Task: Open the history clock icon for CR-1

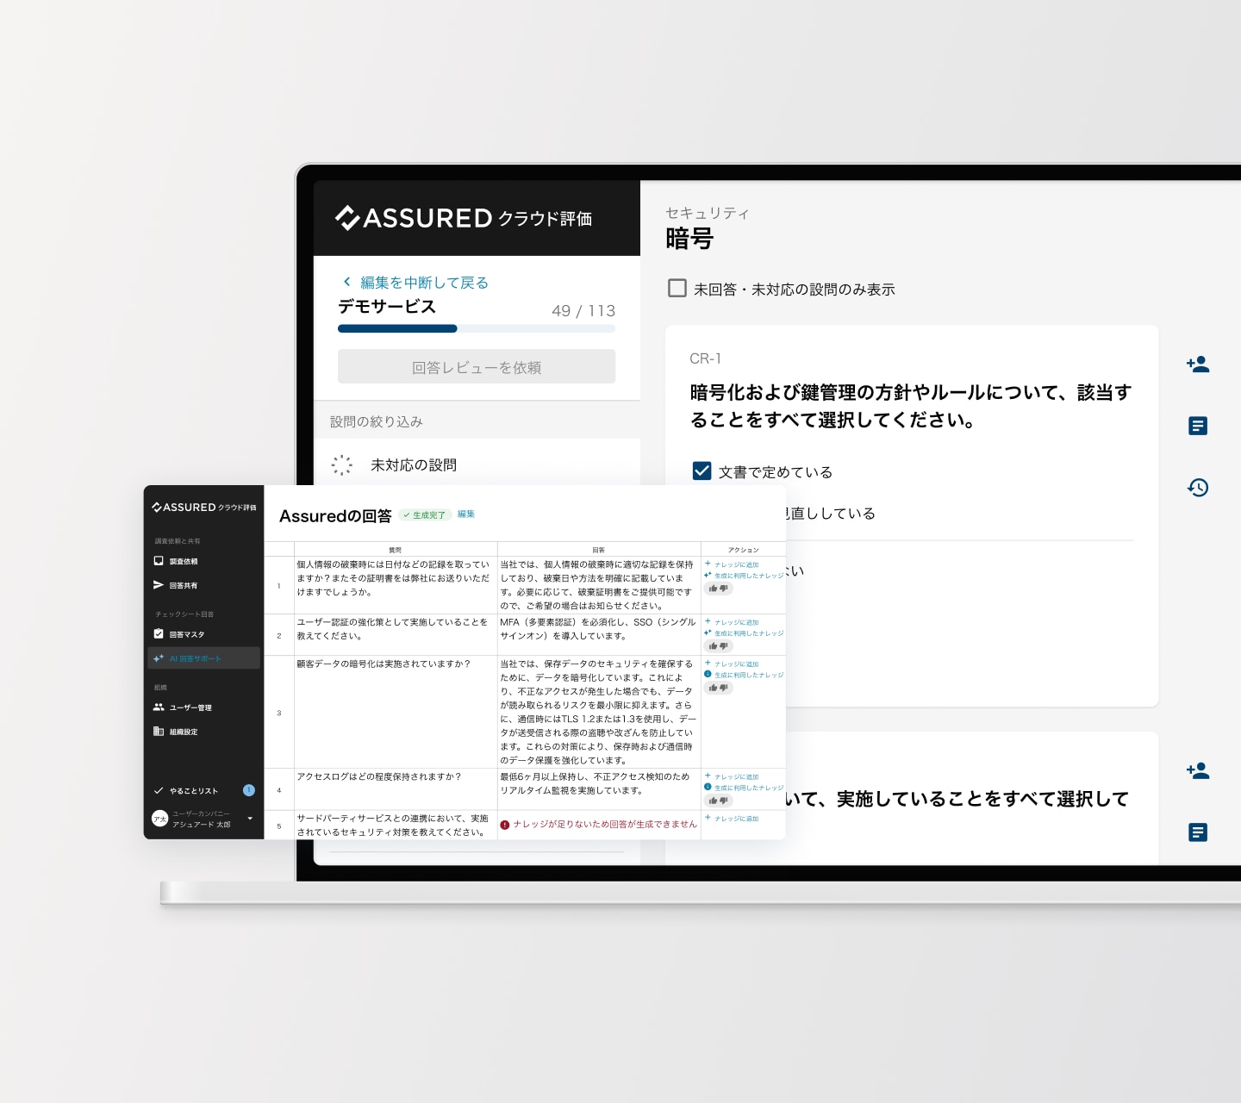Action: click(1197, 488)
